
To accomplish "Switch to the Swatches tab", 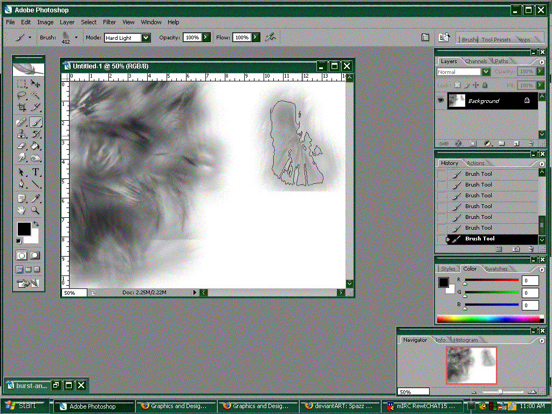I will pyautogui.click(x=496, y=268).
